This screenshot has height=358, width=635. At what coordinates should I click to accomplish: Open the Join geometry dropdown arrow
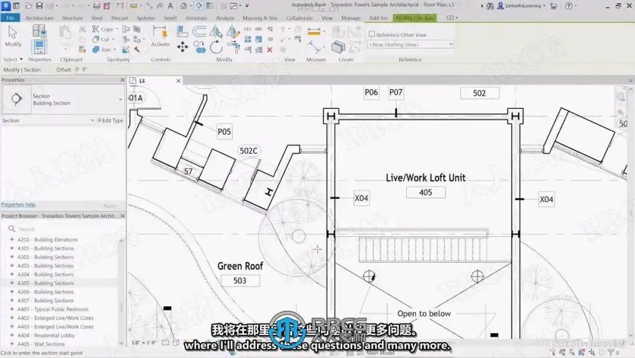click(115, 49)
